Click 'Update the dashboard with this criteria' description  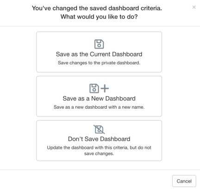coord(87,147)
